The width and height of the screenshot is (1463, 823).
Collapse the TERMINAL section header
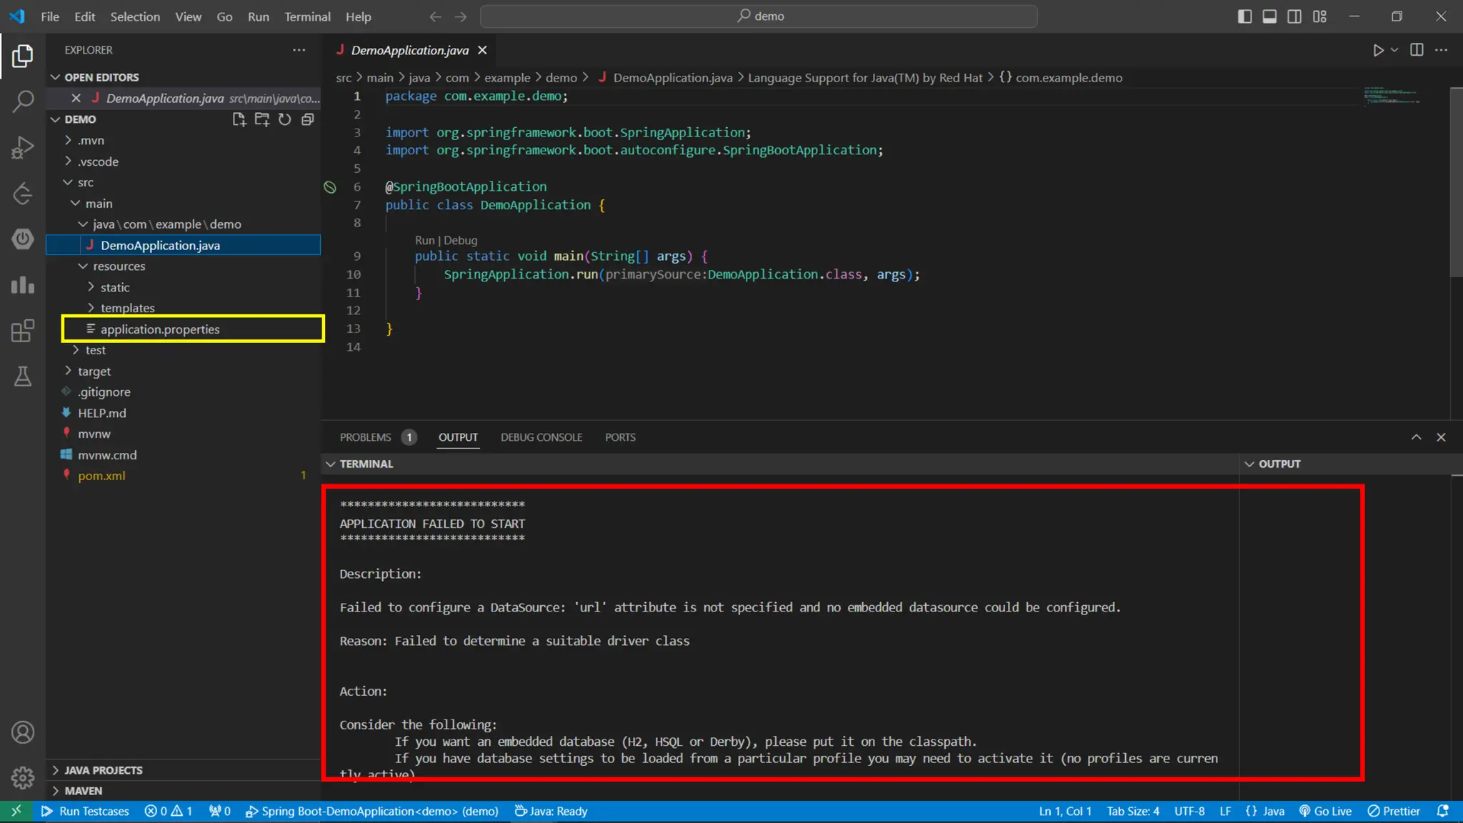[366, 464]
